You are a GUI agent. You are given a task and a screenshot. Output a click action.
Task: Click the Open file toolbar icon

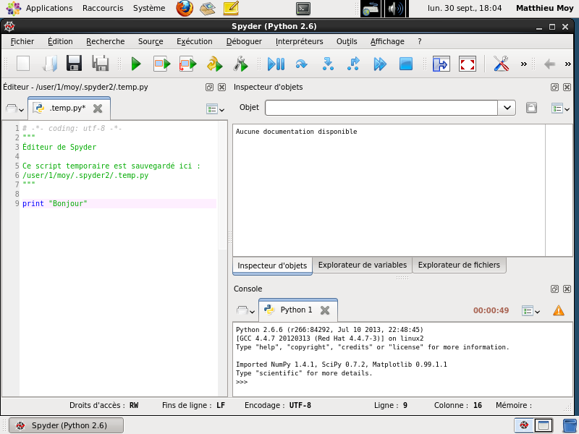tap(49, 64)
